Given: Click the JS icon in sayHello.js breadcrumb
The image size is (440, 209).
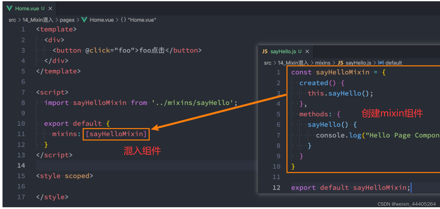Looking at the screenshot, I should pyautogui.click(x=340, y=63).
